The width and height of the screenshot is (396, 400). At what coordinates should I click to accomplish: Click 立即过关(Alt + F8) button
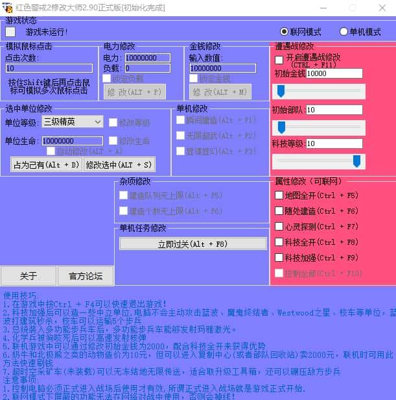(192, 244)
